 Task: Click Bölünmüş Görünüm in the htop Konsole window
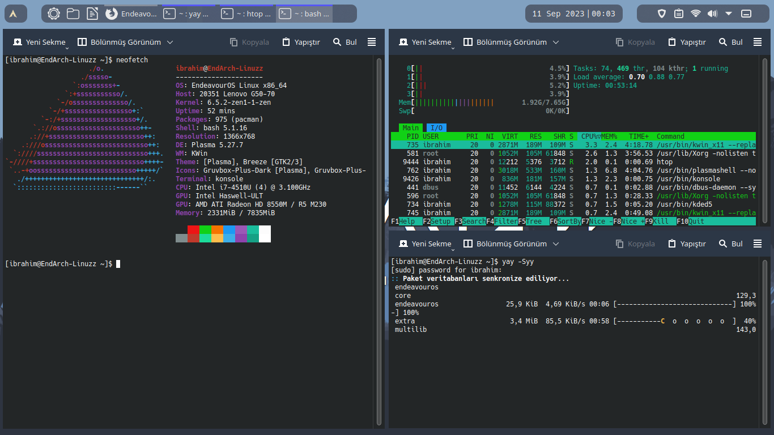click(x=505, y=42)
